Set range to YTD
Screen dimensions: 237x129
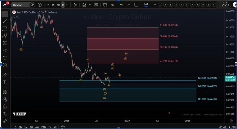(43, 127)
